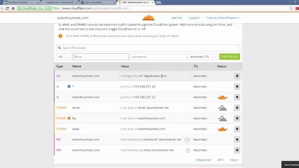The image size is (299, 168).
Task: Click the Name input field
Action: 101,57
